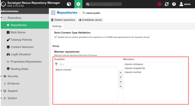Click the large Repositories database icon
Image resolution: width=195 pixels, height=106 pixels.
(x=53, y=13)
